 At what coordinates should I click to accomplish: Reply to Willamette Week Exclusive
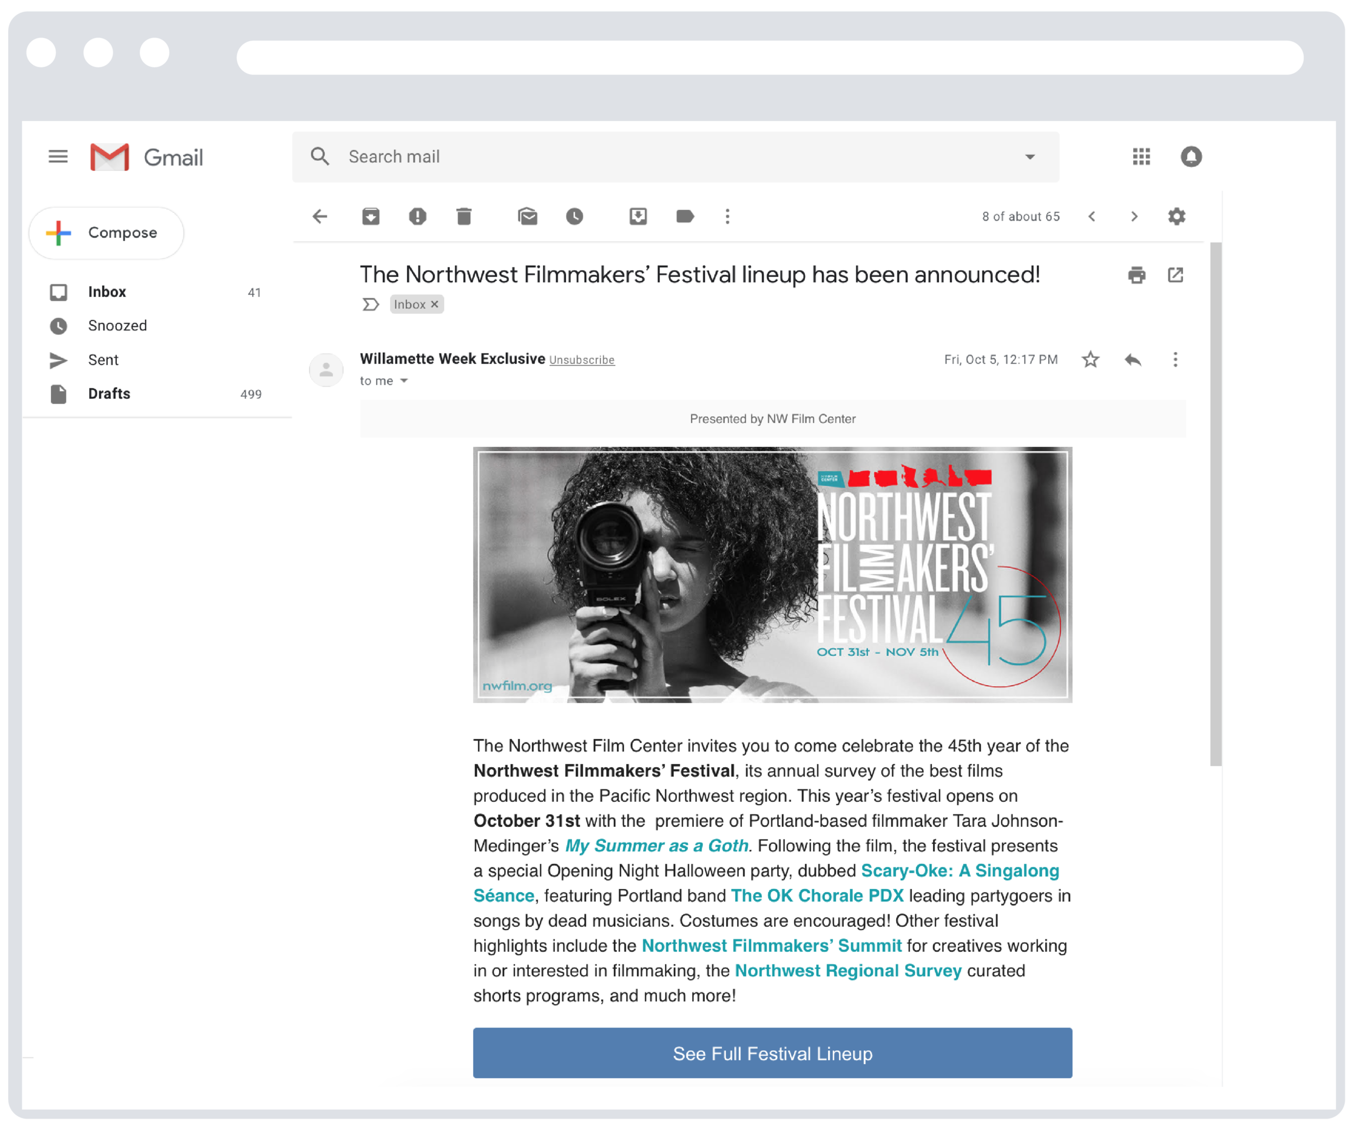pyautogui.click(x=1133, y=359)
